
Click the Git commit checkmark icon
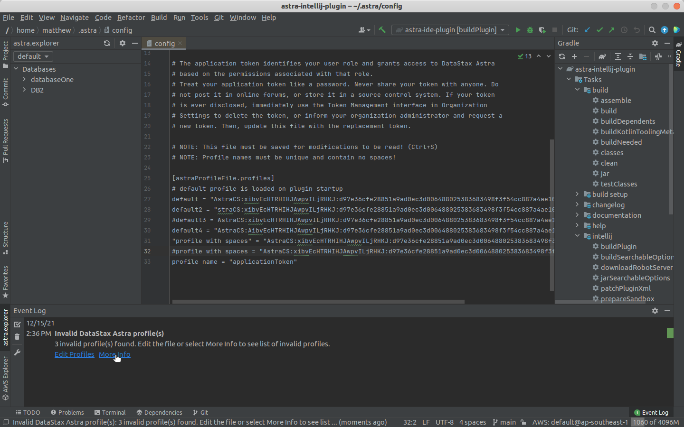599,30
